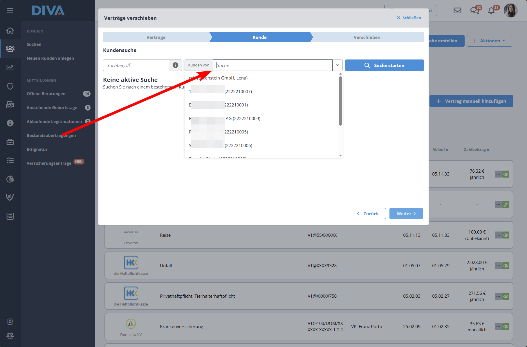Toggle eye icon on the Unfall contract row
527x347 pixels.
tap(506, 266)
